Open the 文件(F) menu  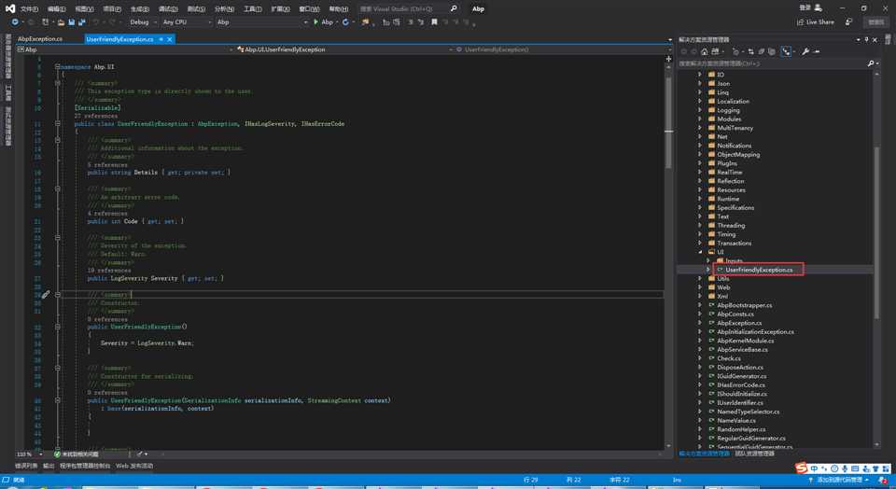[x=29, y=9]
